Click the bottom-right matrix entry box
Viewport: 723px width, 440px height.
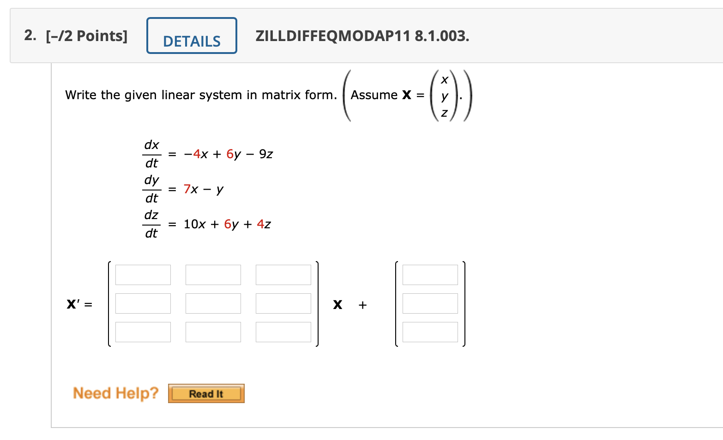pos(283,332)
